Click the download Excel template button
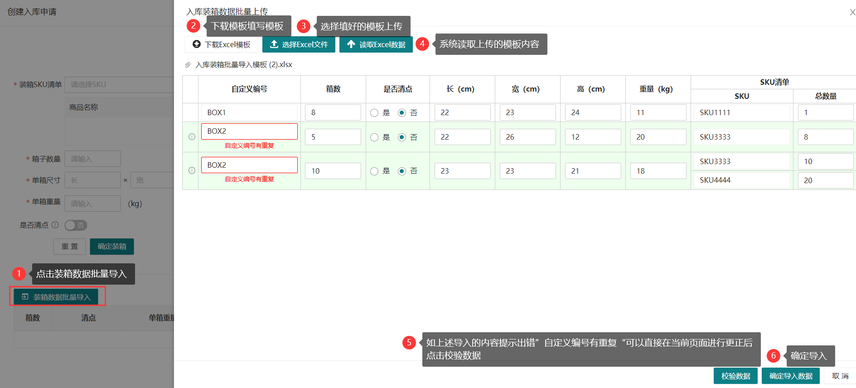The image size is (856, 388). pyautogui.click(x=222, y=44)
